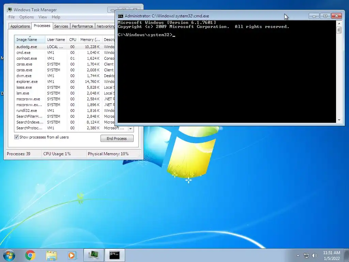
Task: Click cmd window scrollbar up arrow
Action: [x=339, y=23]
